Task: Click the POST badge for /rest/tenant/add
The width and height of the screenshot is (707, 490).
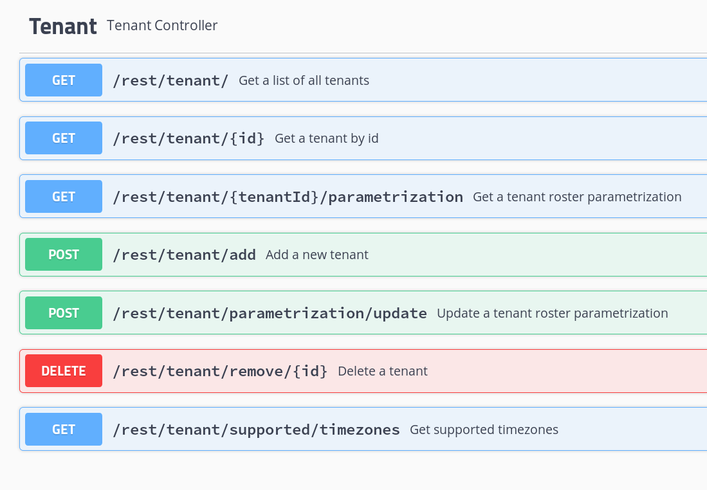Action: 63,254
